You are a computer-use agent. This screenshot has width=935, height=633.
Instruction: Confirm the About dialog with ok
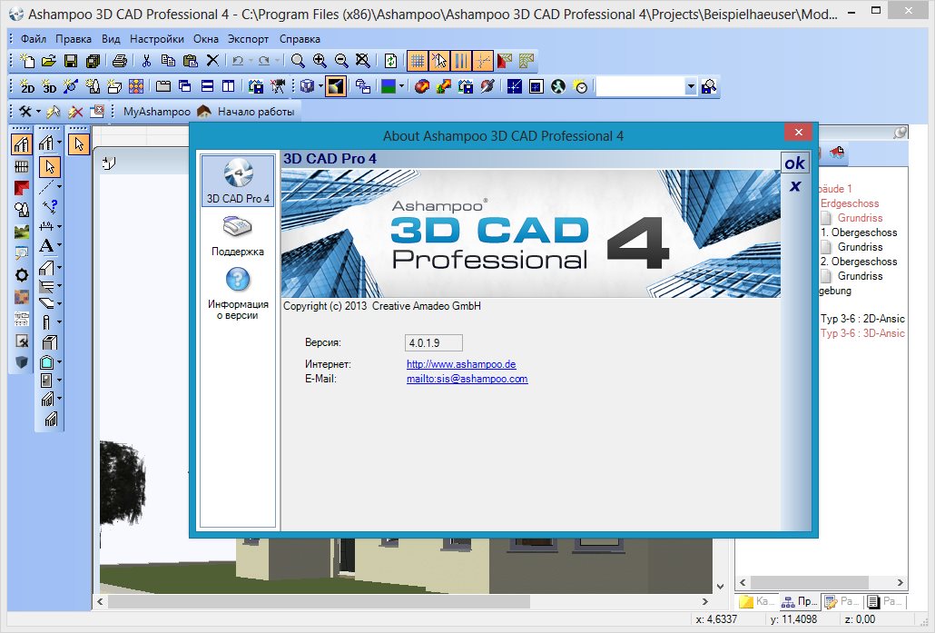coord(795,163)
